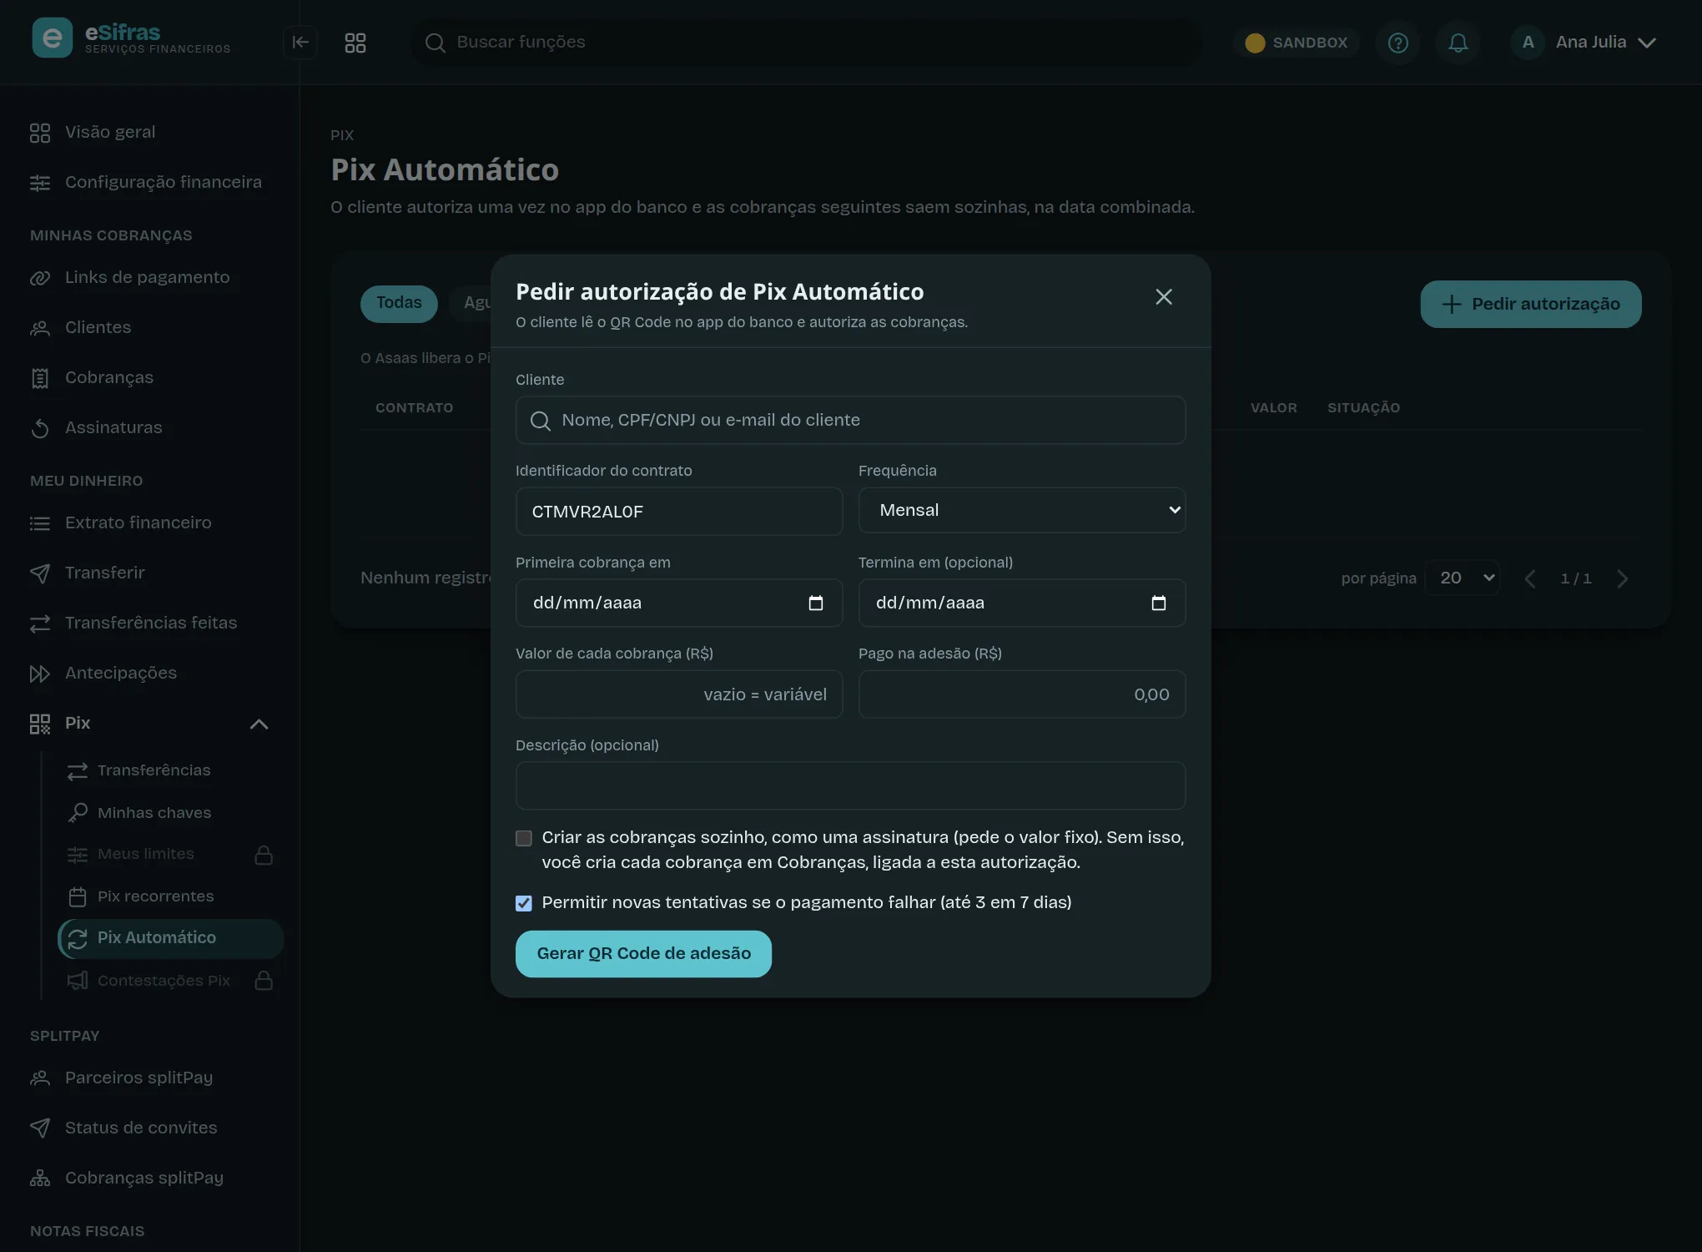Open Parceiros splitPay
Screen dimensions: 1702x1252
[x=149, y=1078]
